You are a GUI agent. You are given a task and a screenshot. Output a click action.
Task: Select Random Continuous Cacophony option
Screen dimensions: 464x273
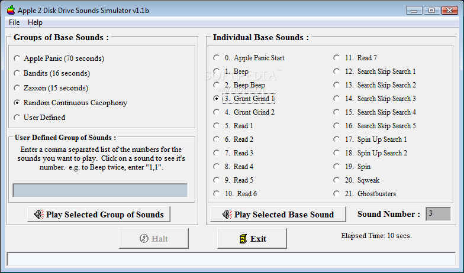70,103
